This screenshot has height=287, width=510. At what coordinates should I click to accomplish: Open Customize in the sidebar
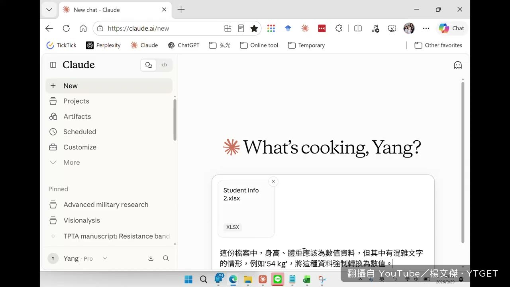click(109, 147)
